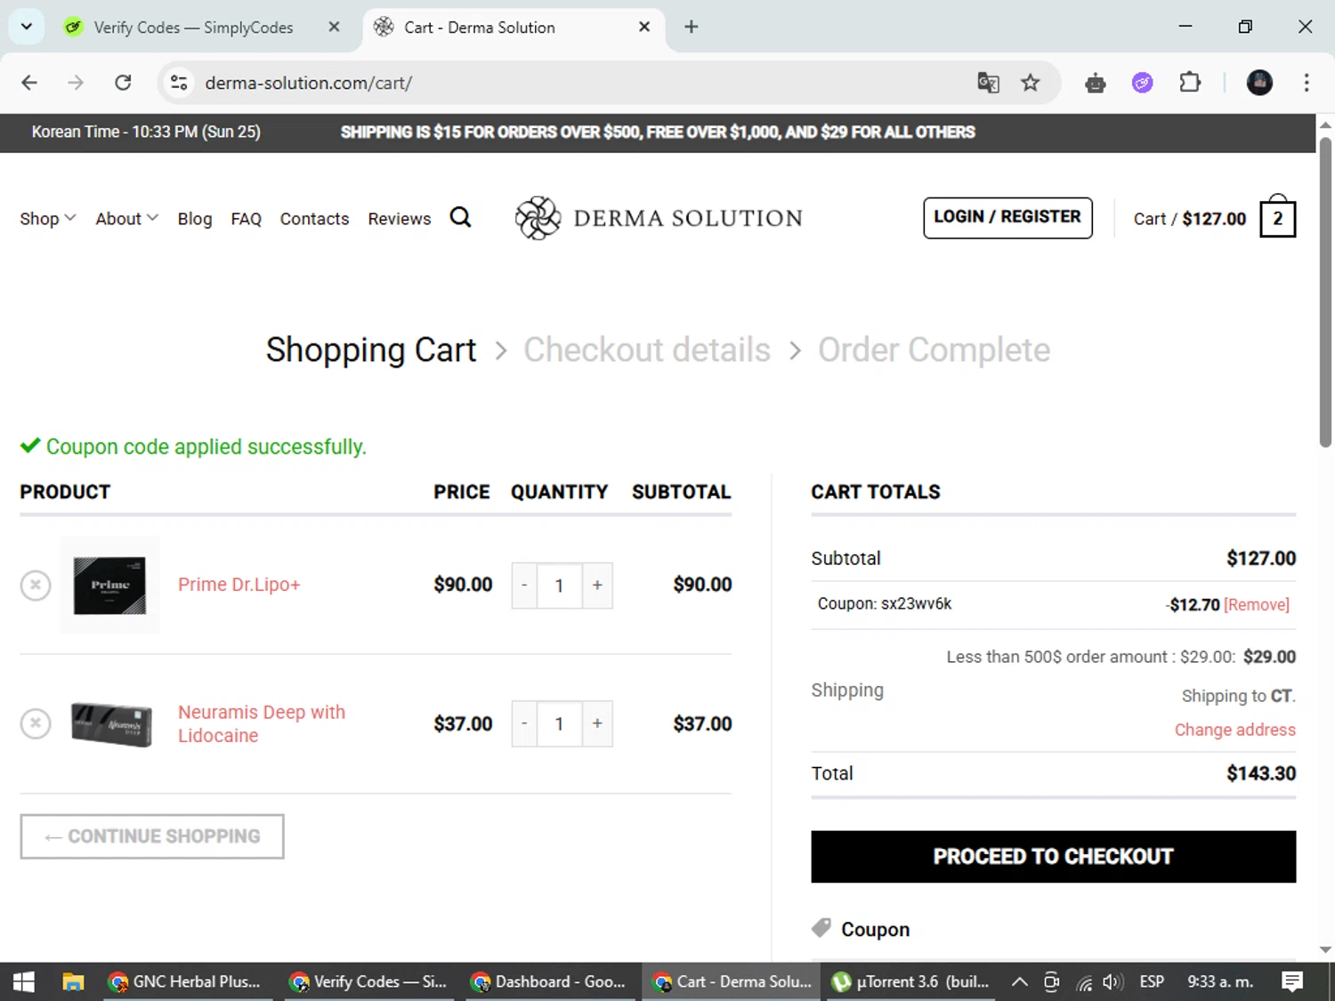
Task: Click the page vertical scrollbar
Action: [1325, 291]
